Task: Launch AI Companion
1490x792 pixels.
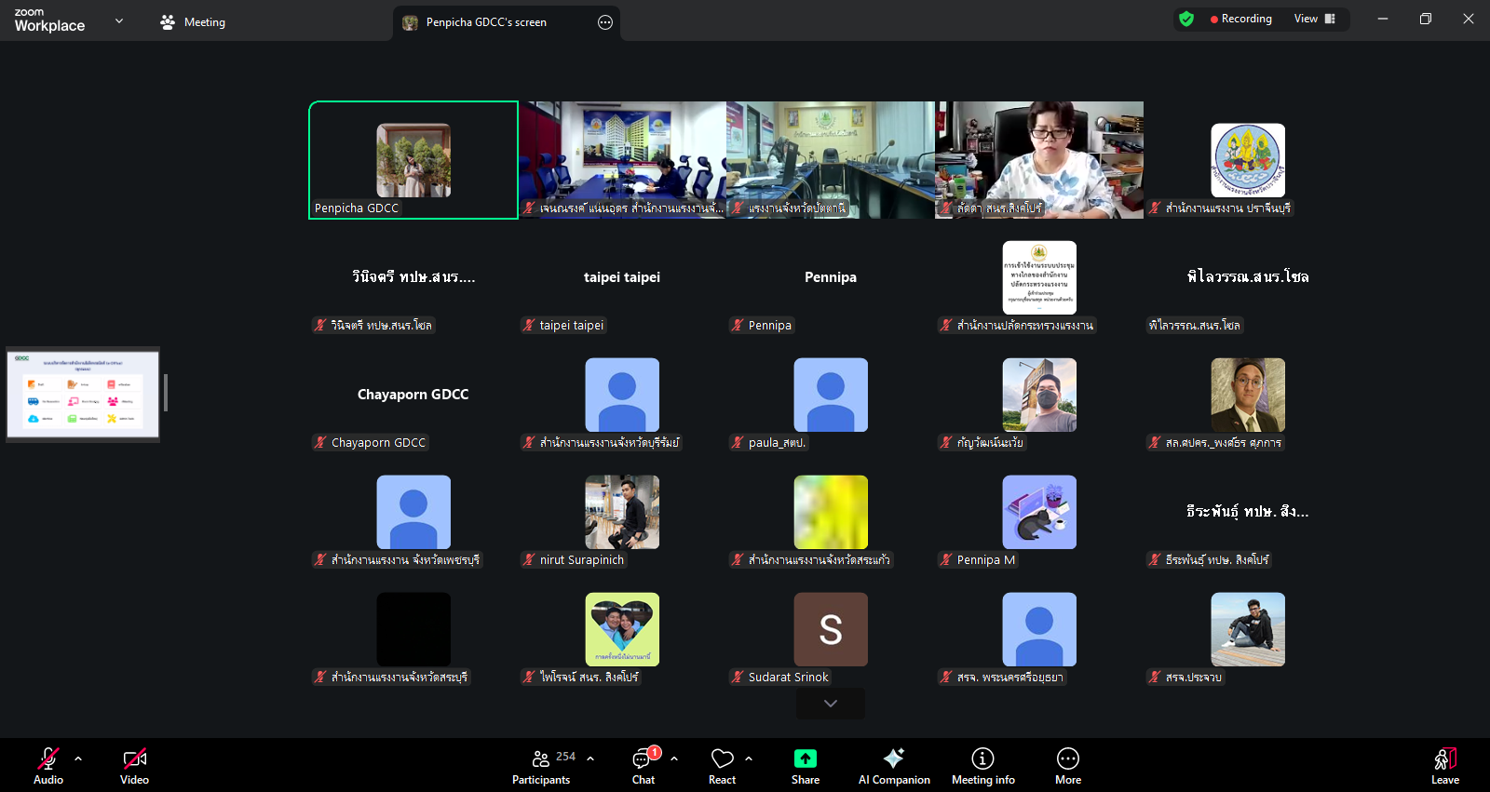Action: 894,766
